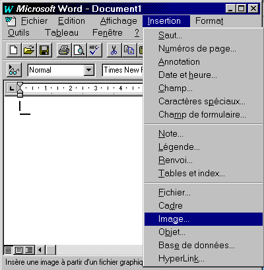Click the Word document icon beside Fichier
Image resolution: width=264 pixels, height=270 pixels.
tap(11, 21)
